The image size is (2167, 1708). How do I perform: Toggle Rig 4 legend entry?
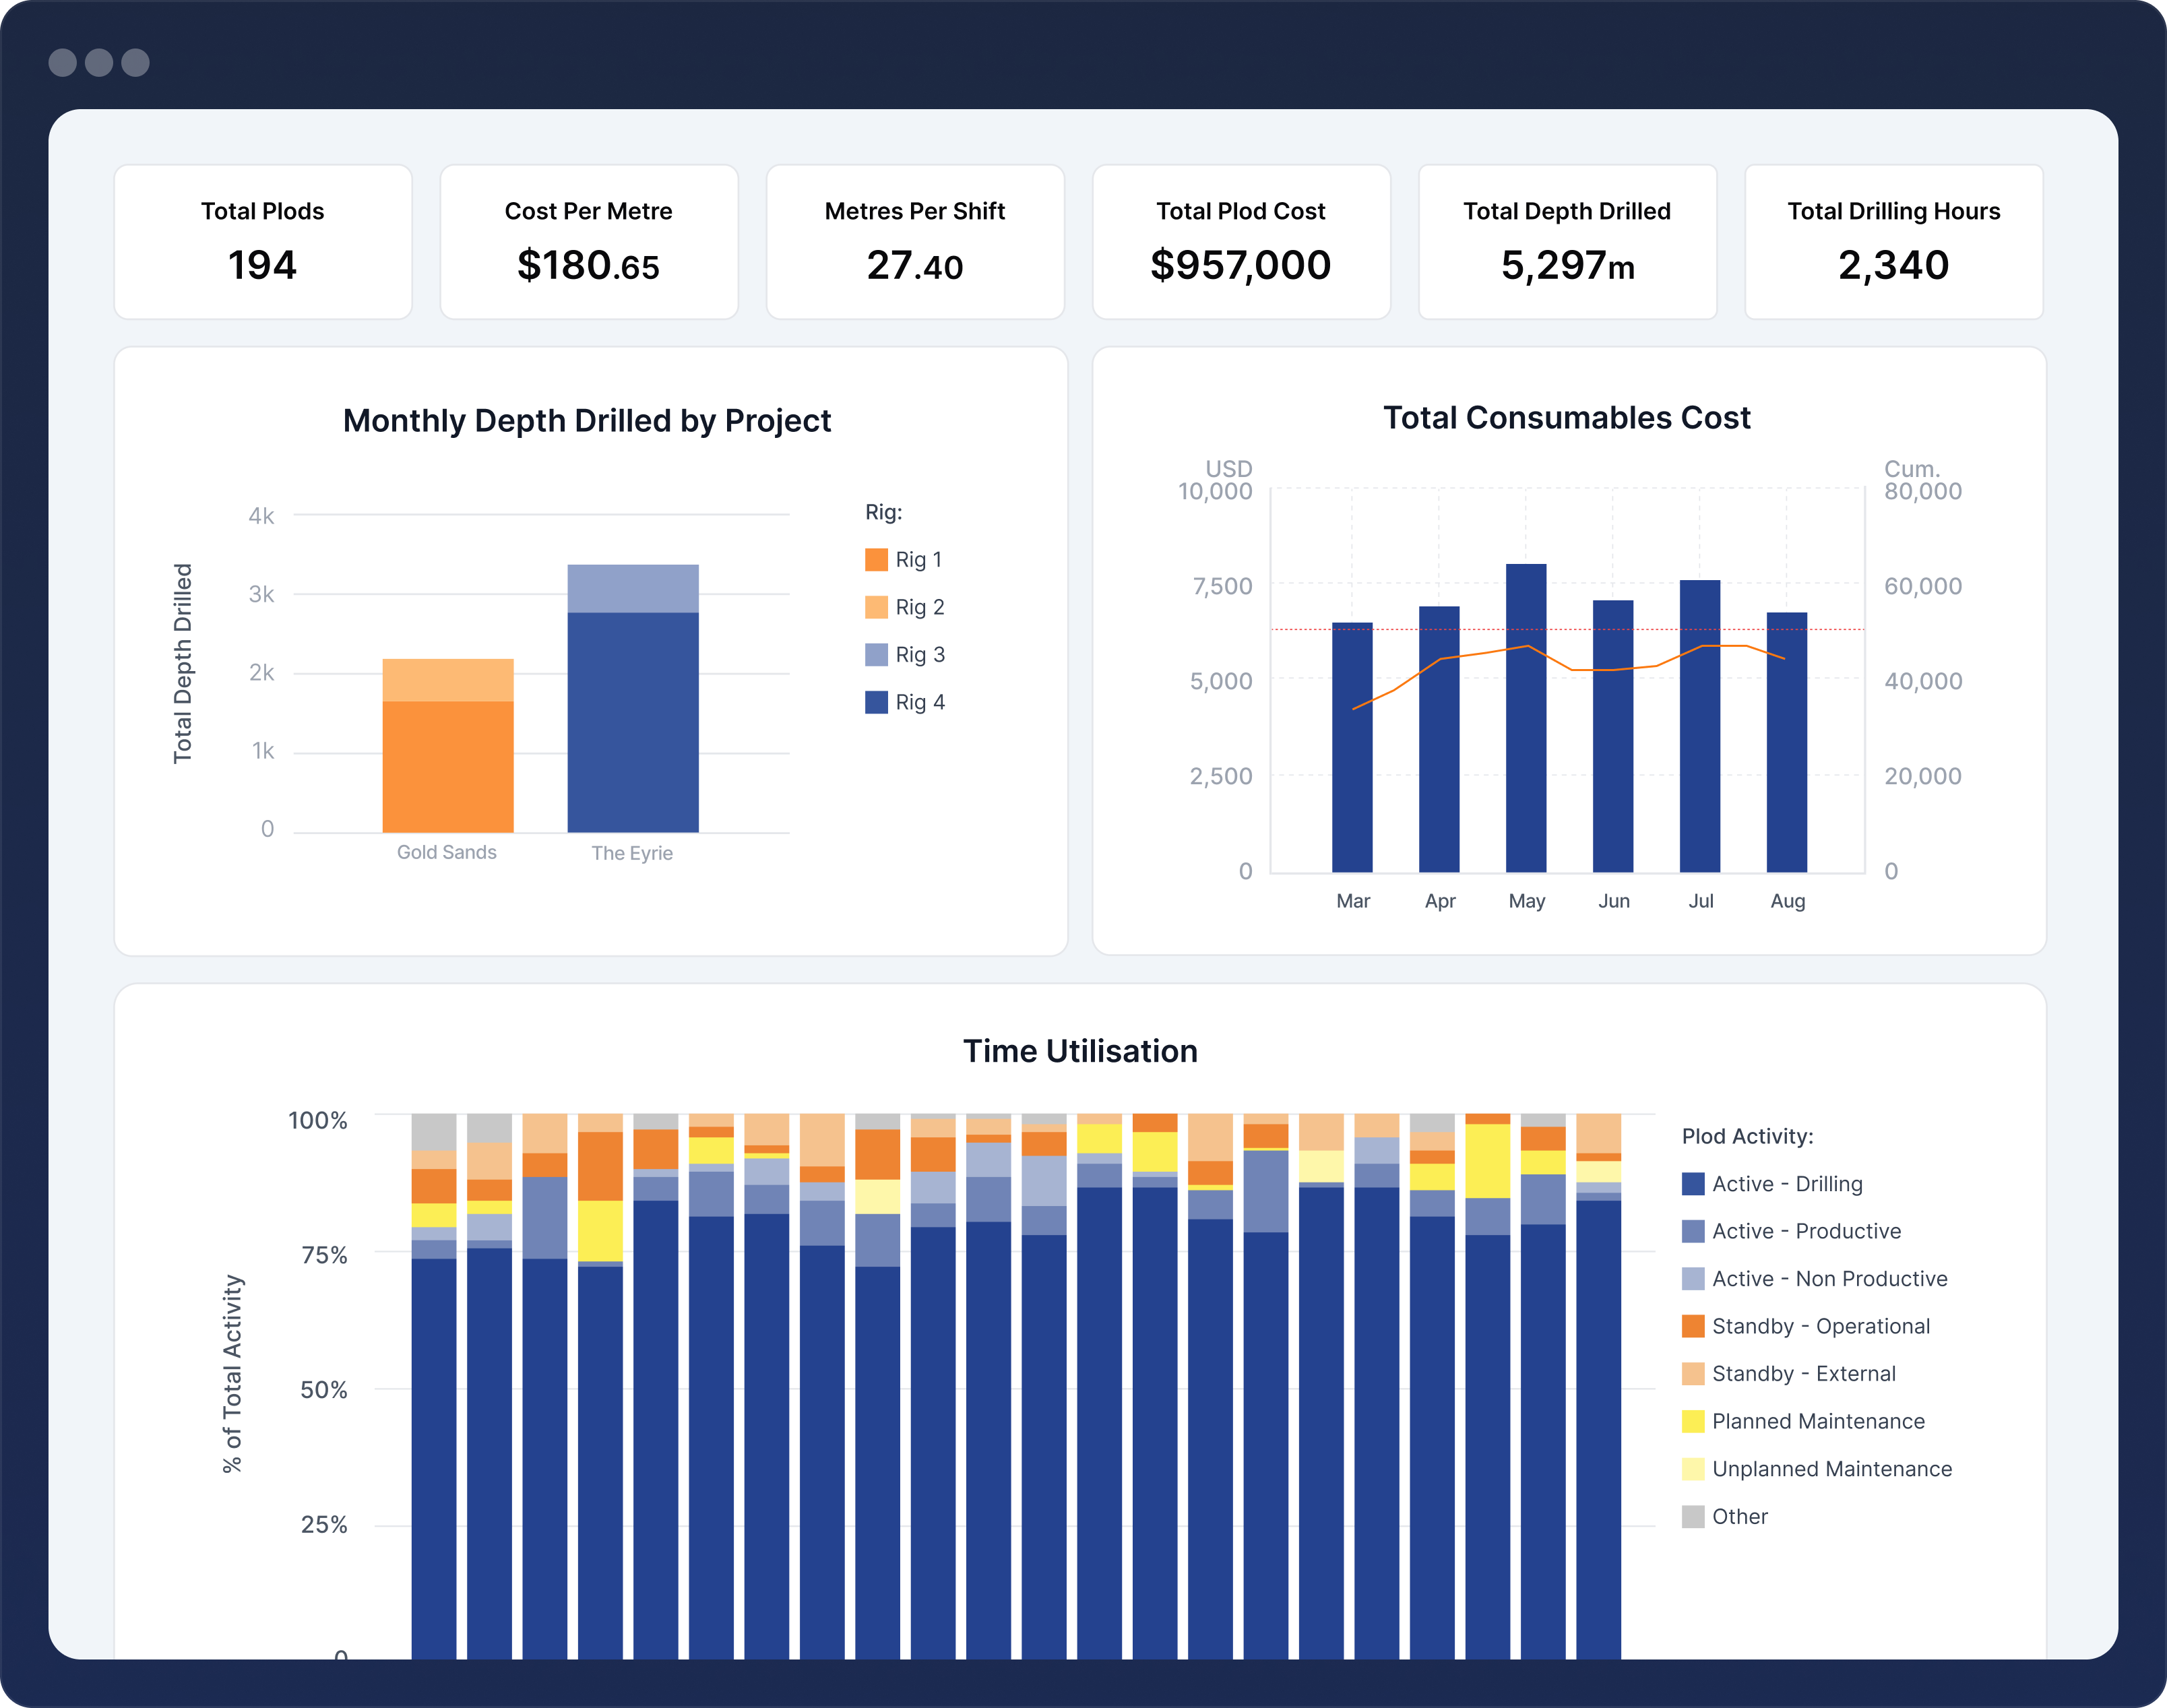pos(918,702)
